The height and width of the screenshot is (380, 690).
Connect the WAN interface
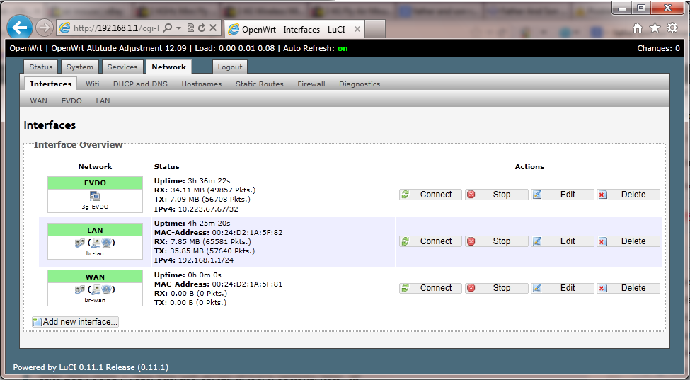click(430, 288)
